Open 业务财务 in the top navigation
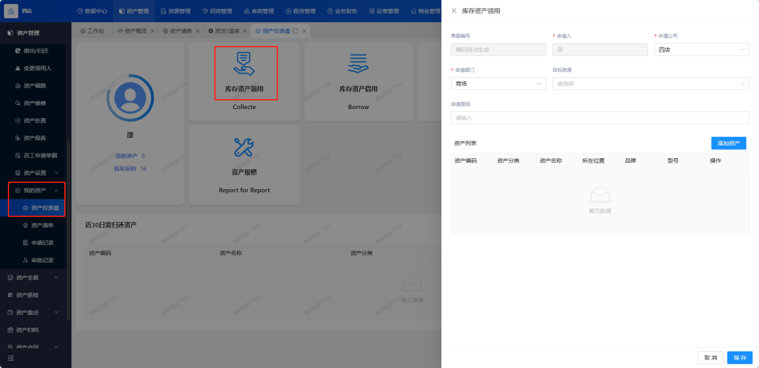The width and height of the screenshot is (759, 368). point(342,11)
